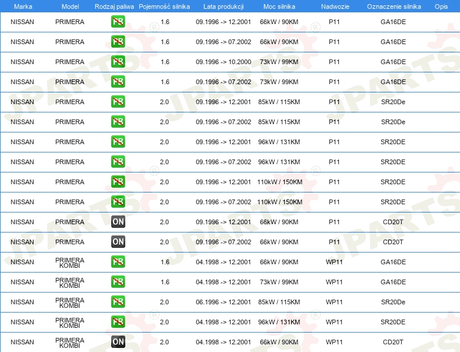Click the Nadwozie column header
This screenshot has height=352, width=460.
335,6
